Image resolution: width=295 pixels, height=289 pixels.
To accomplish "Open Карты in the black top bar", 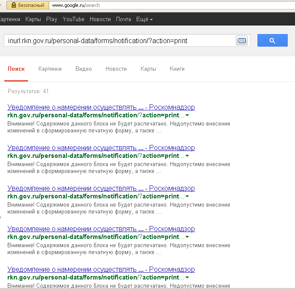I will pyautogui.click(x=33, y=19).
